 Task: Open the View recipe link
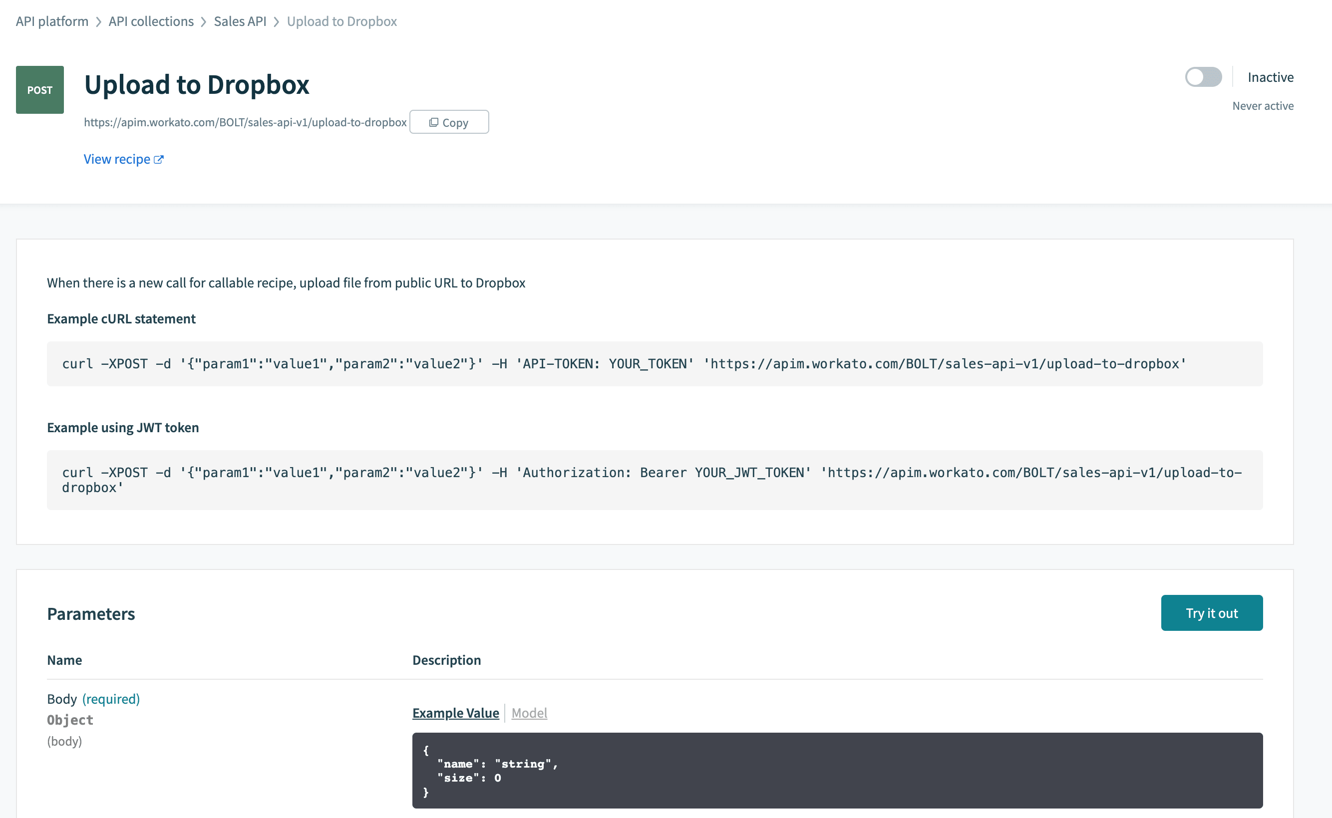pos(117,159)
